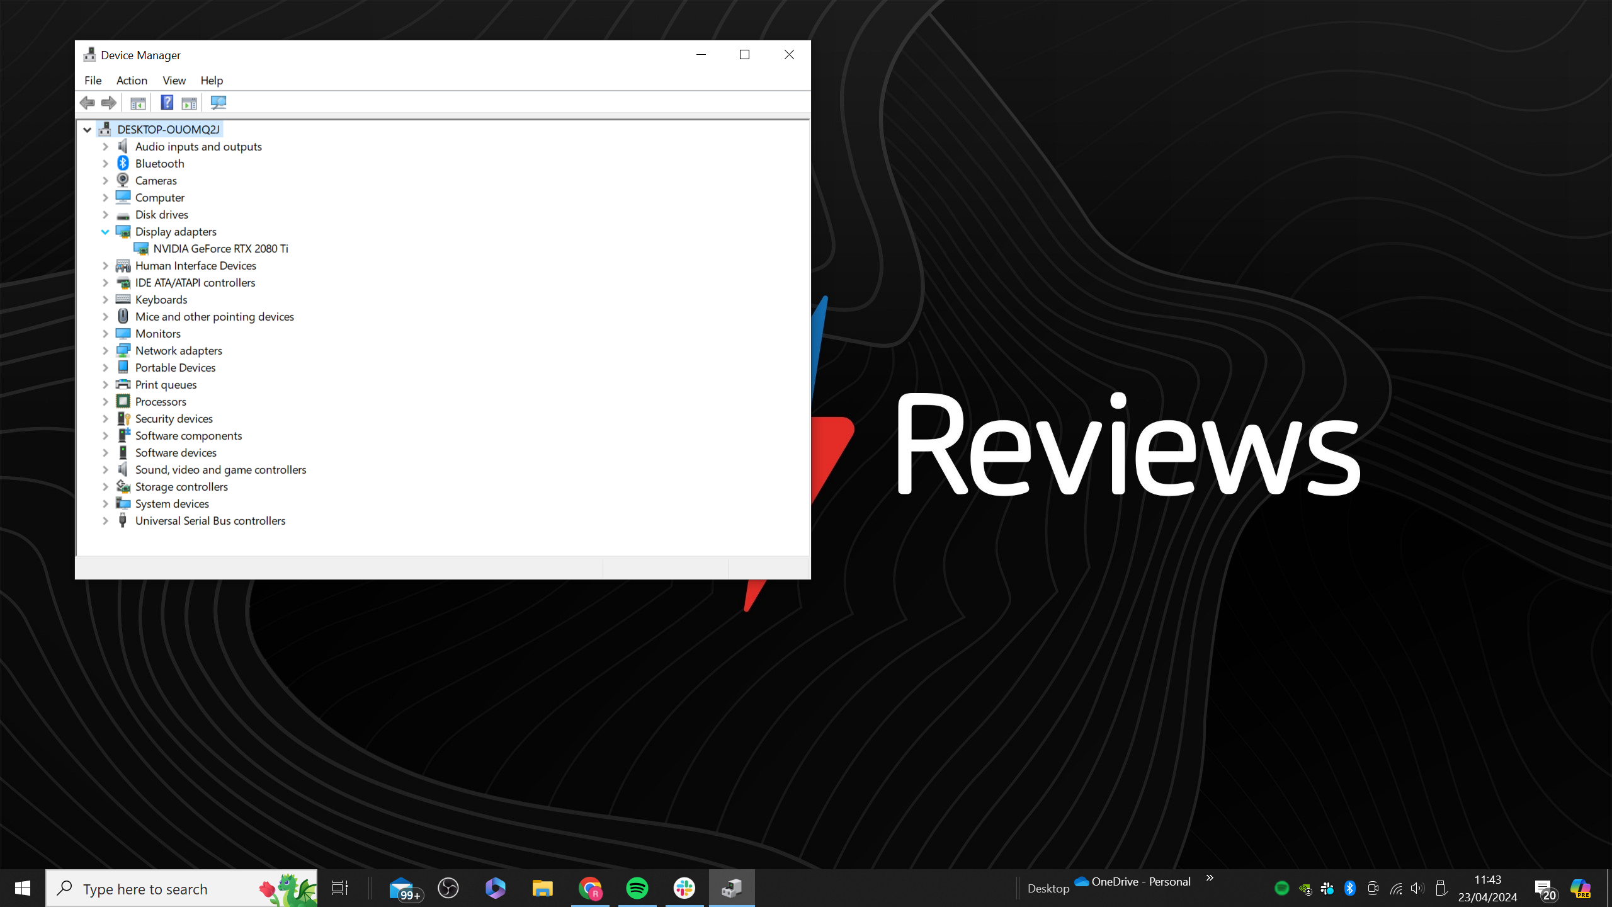Open Spotify from the taskbar

637,888
